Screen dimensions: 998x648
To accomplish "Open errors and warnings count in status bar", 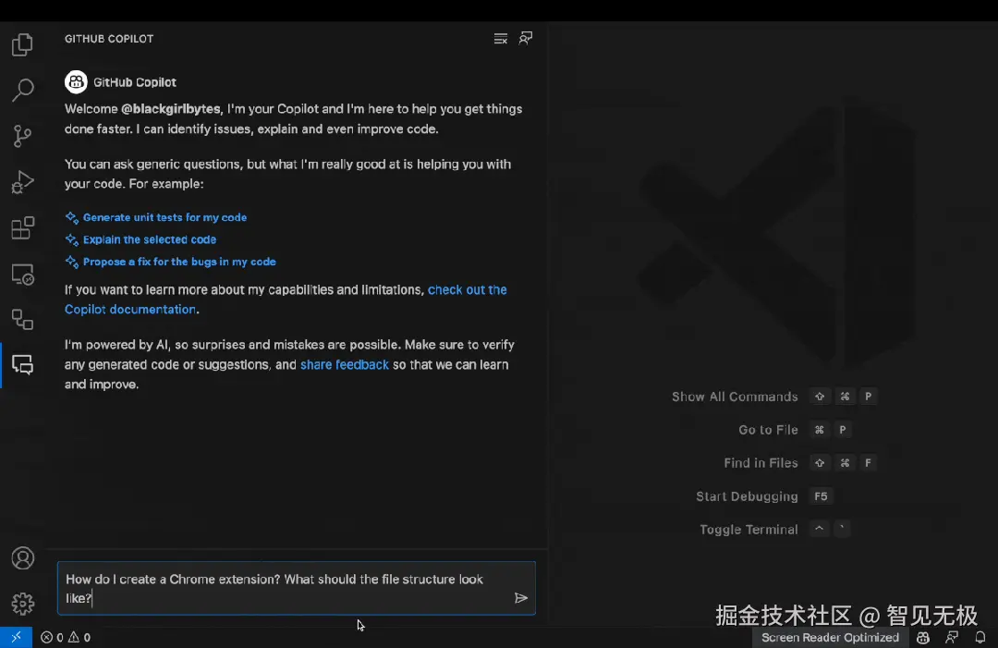I will click(x=66, y=637).
